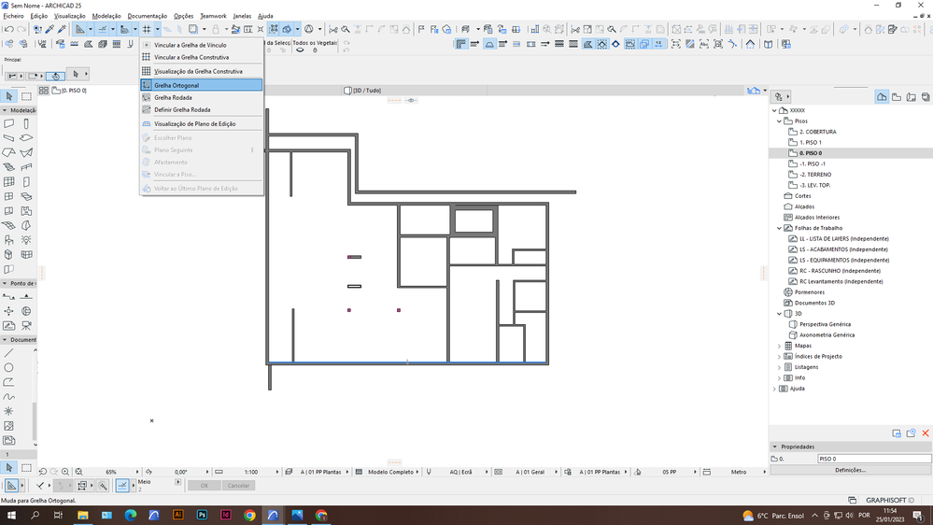Open the scale 1:100 dropdown
This screenshot has height=525, width=933.
tap(277, 472)
